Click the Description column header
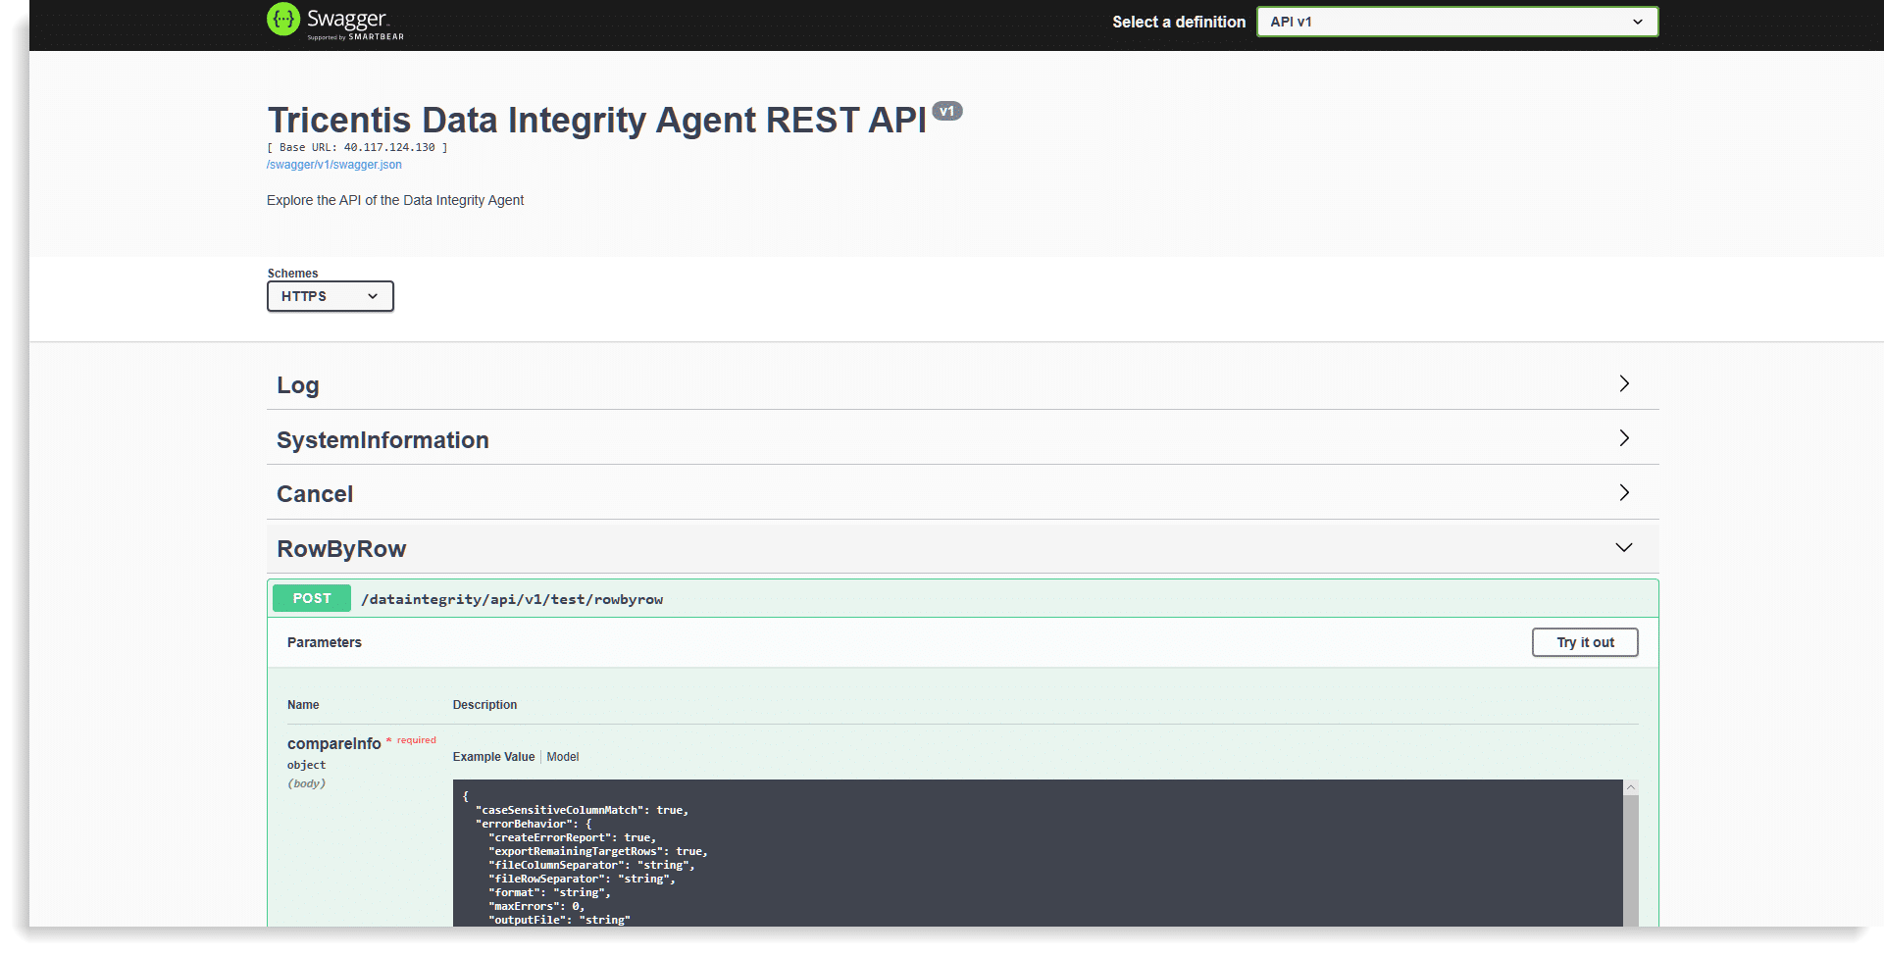 484,705
